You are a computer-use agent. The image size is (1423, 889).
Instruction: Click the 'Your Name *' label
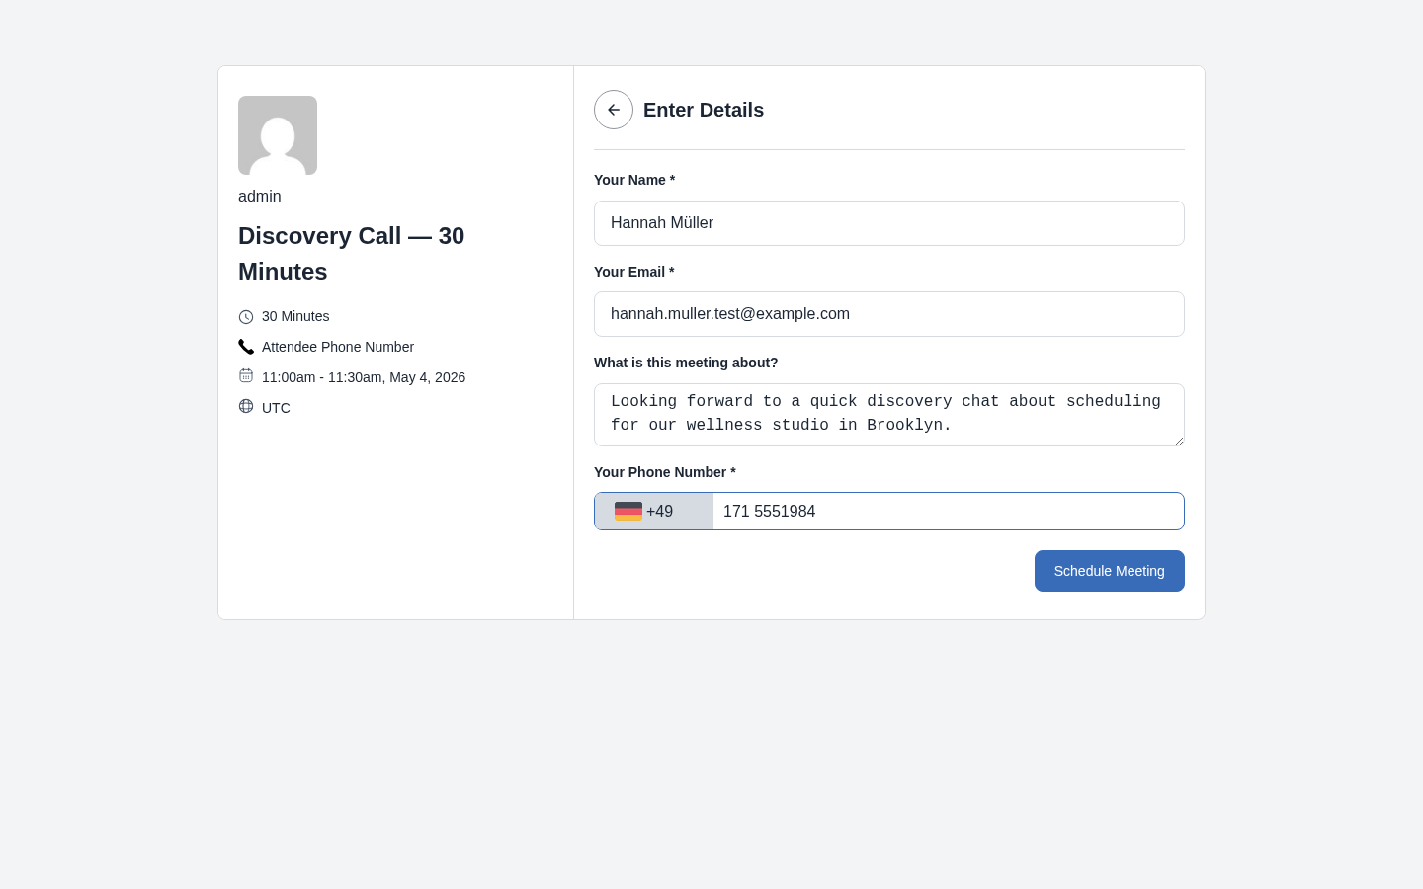[634, 180]
